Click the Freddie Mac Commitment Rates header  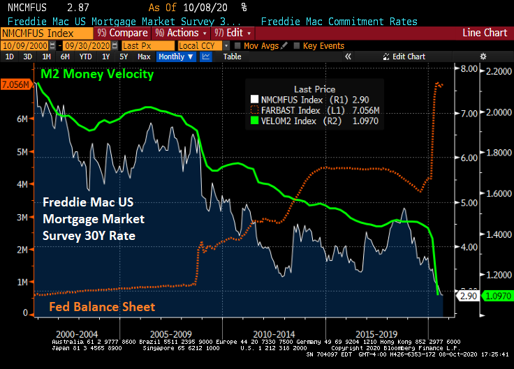click(339, 22)
